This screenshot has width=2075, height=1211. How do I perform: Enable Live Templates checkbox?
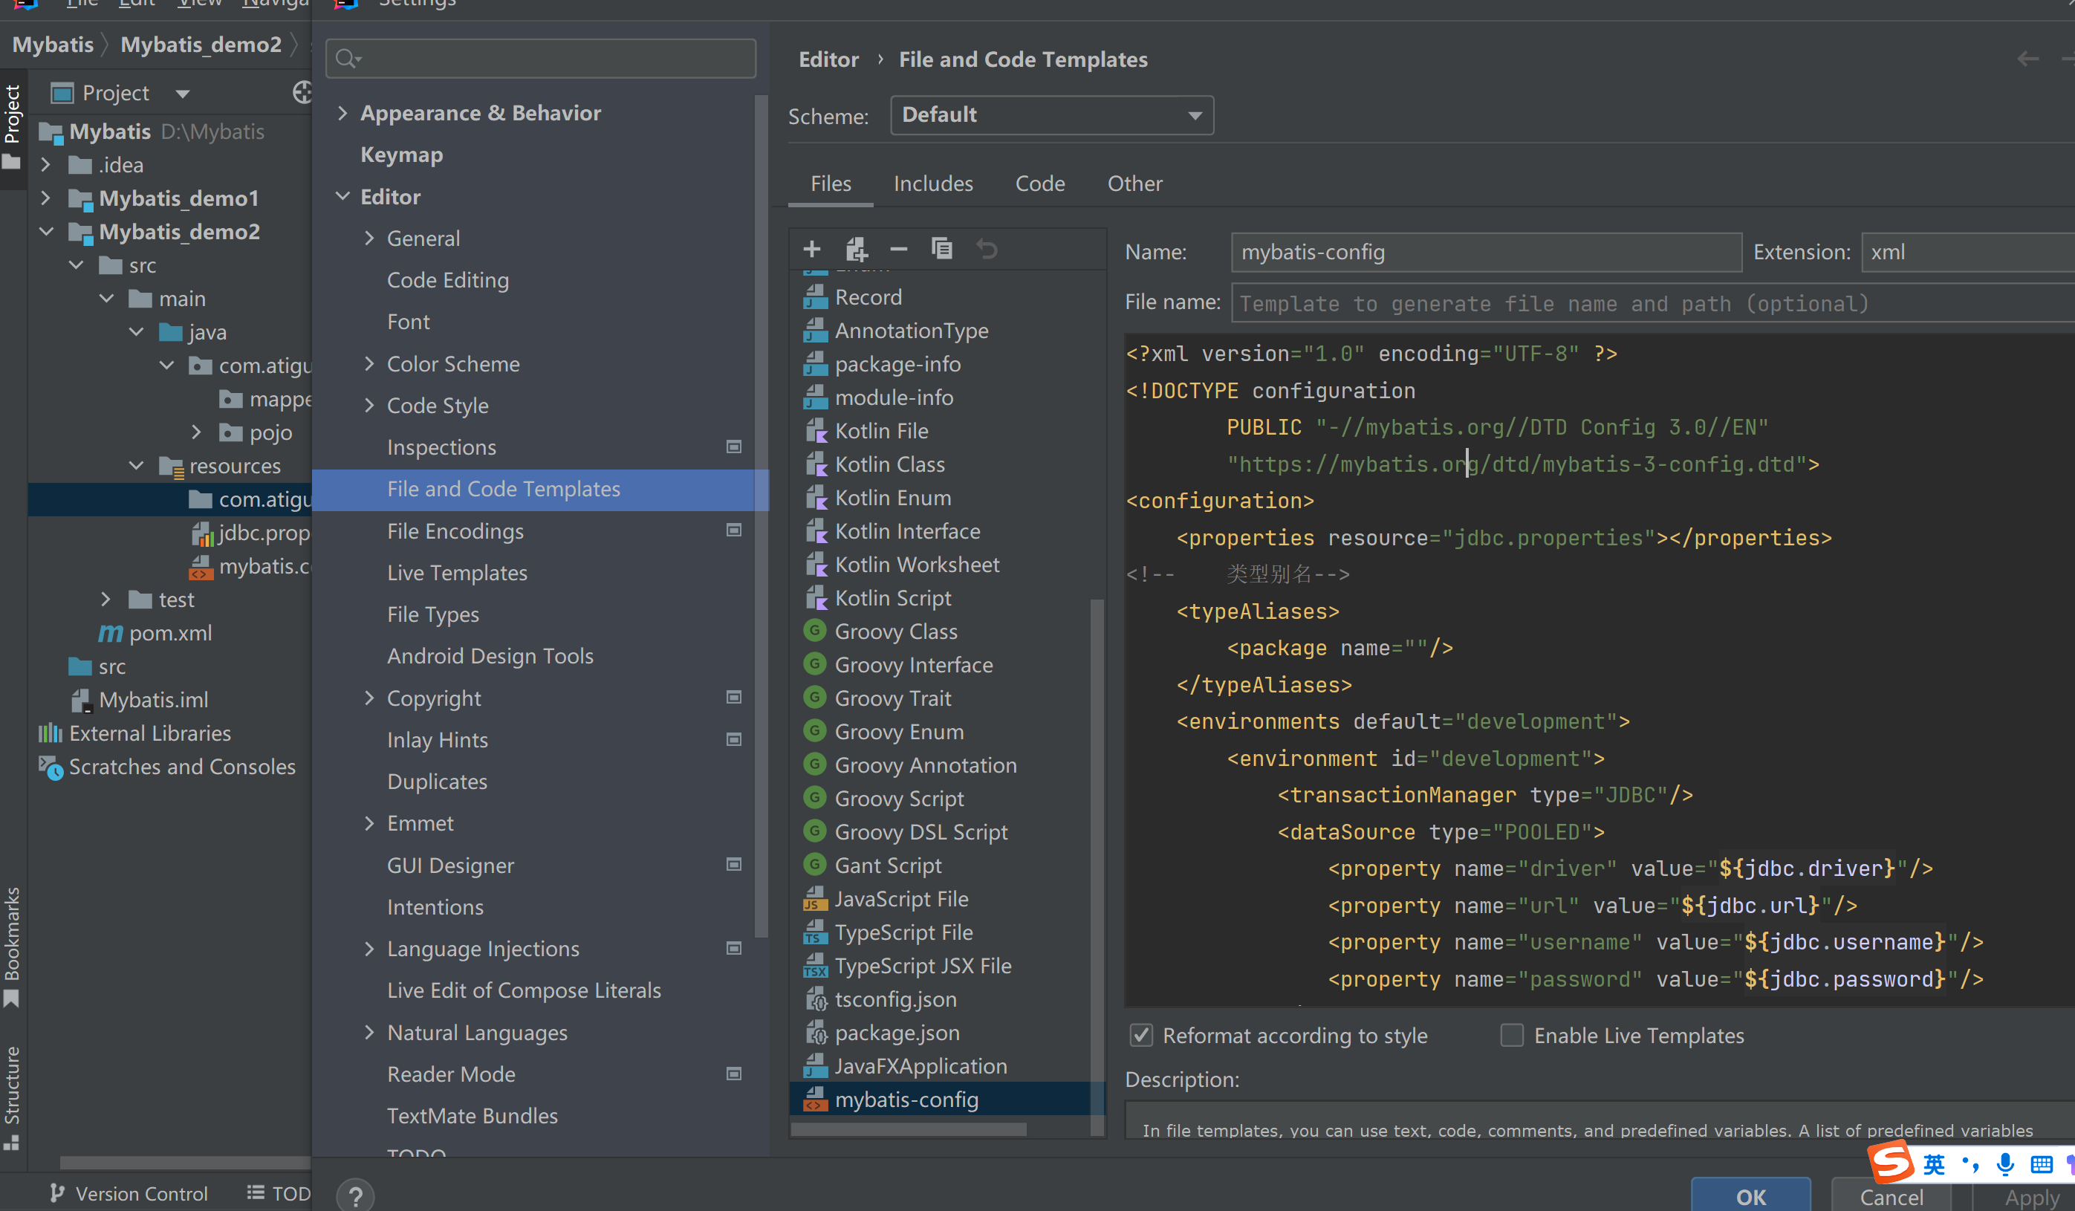(1512, 1035)
